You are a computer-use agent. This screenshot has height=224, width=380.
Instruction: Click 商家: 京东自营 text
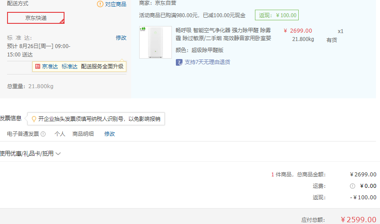(158, 3)
